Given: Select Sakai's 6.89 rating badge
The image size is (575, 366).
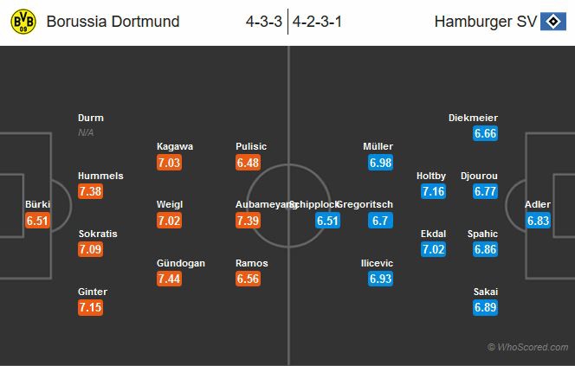Looking at the screenshot, I should pos(486,308).
